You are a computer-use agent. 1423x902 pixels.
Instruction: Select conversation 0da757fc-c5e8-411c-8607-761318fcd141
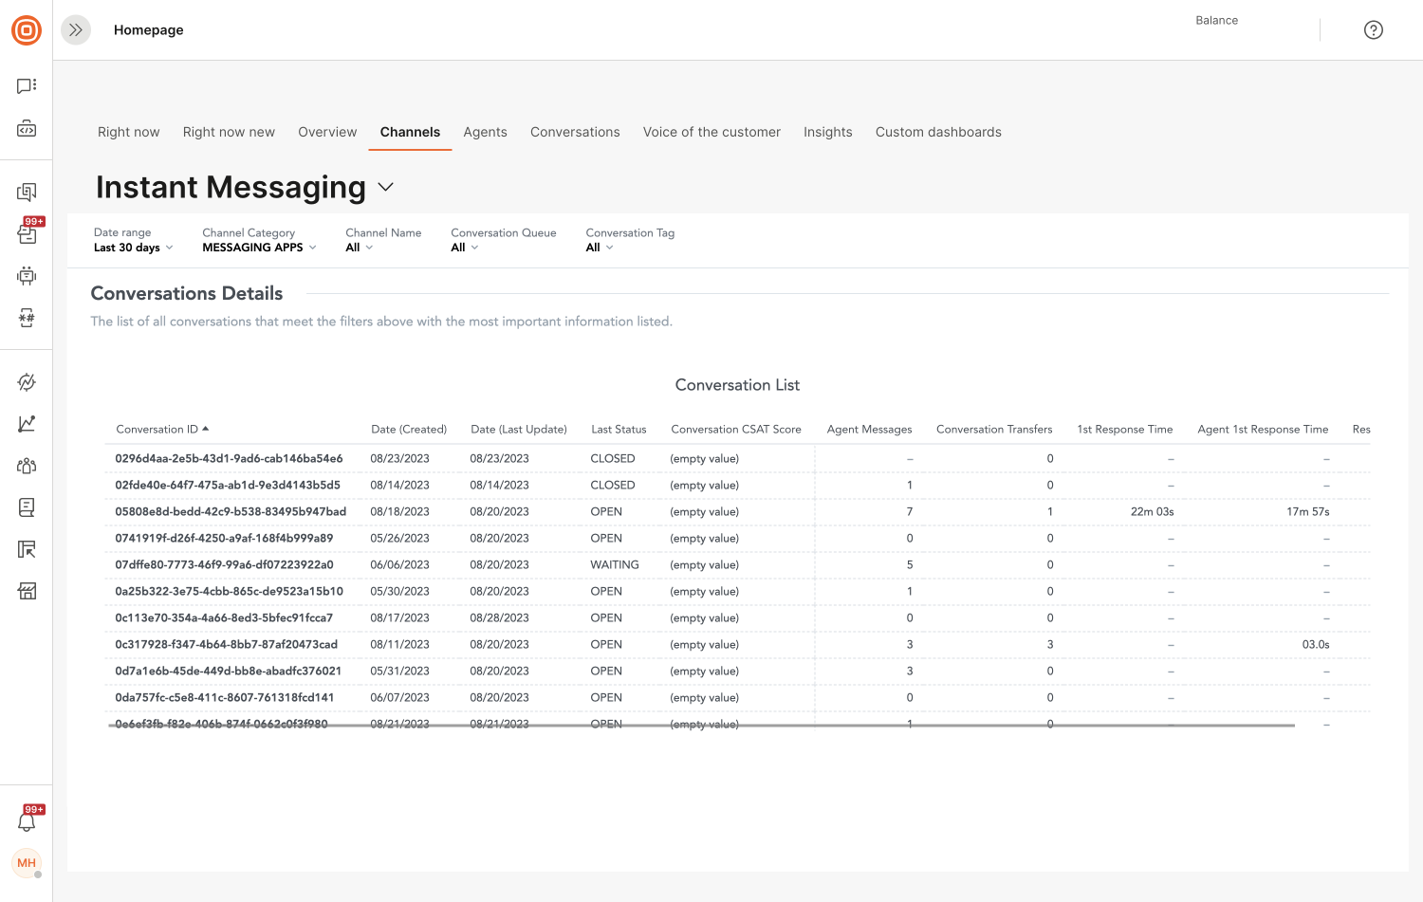225,697
